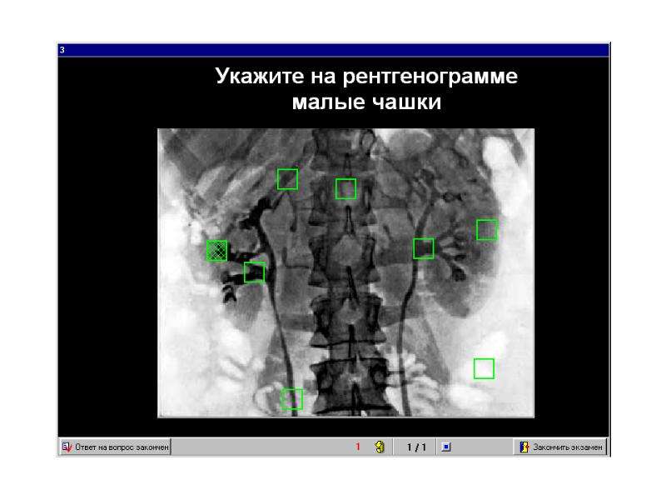Select the green marker over the dark calyx by the right ureter
The width and height of the screenshot is (666, 500).
[x=255, y=272]
